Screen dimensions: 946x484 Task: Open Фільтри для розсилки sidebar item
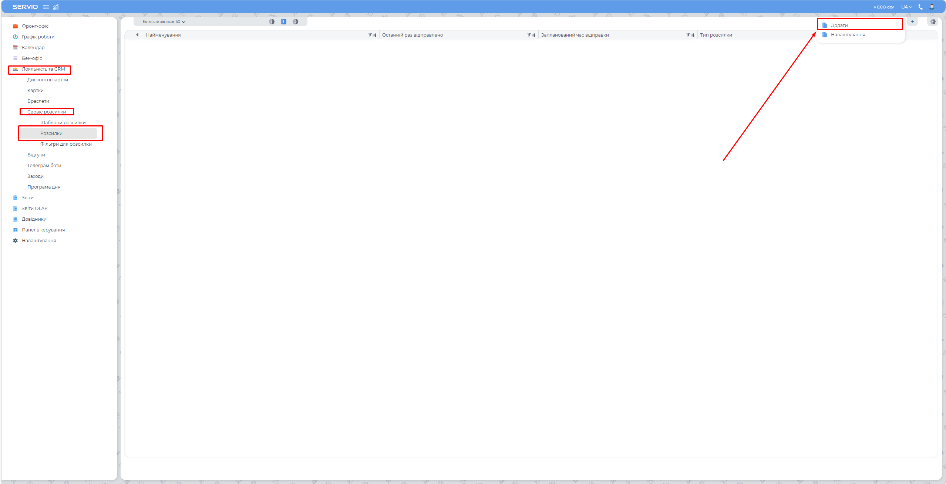tap(66, 144)
